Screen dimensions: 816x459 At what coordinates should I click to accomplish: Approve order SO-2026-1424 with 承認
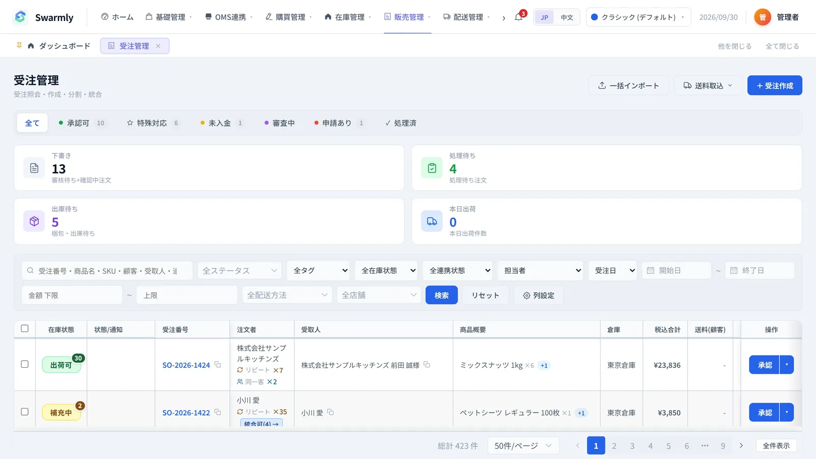click(x=764, y=365)
